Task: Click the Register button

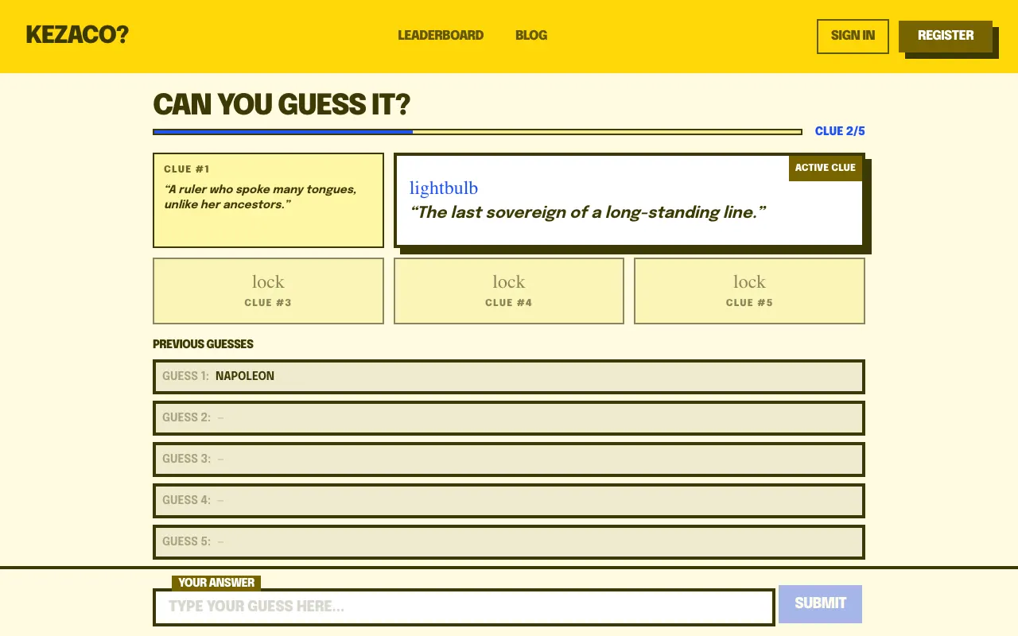Action: click(946, 36)
